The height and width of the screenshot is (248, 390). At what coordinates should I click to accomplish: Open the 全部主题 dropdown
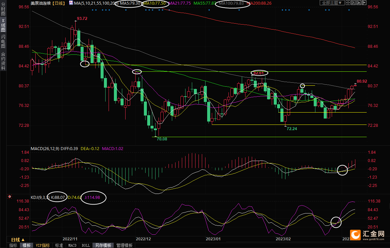[x=332, y=3]
